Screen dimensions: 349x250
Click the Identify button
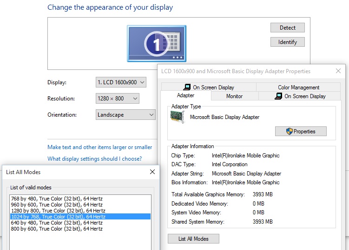287,42
